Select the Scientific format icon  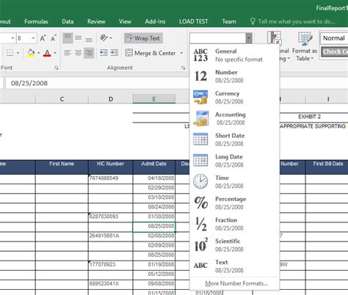pos(201,245)
